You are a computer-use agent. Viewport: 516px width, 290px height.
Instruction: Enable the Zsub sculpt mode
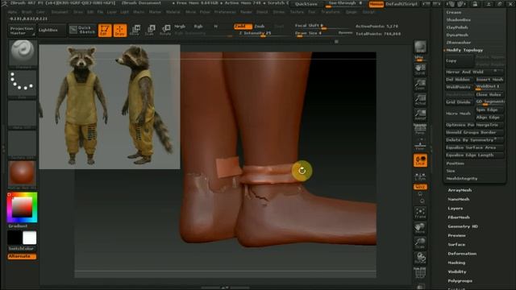coord(260,27)
